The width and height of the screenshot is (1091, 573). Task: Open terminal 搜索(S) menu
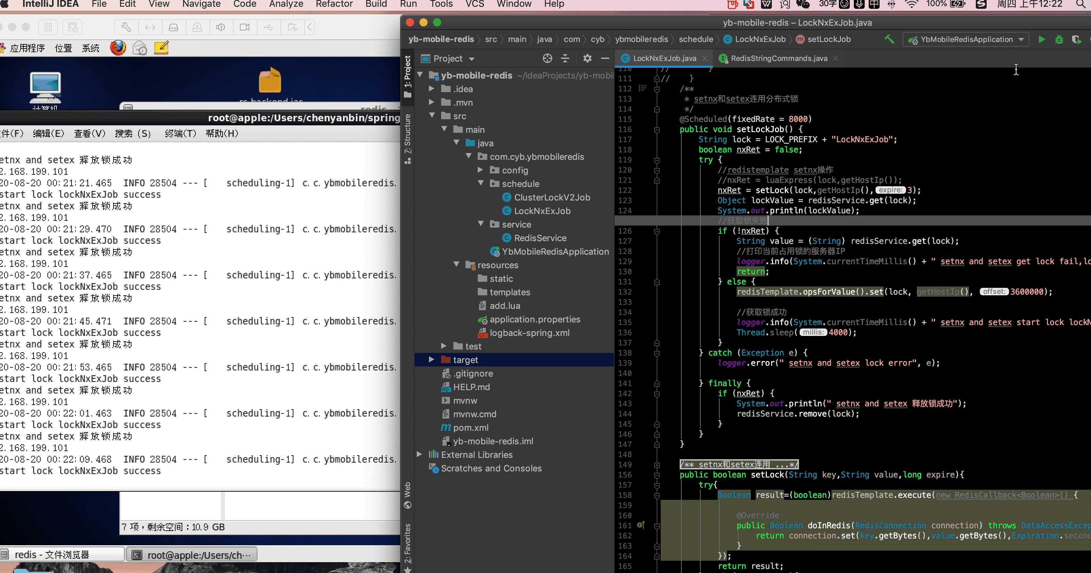[133, 134]
